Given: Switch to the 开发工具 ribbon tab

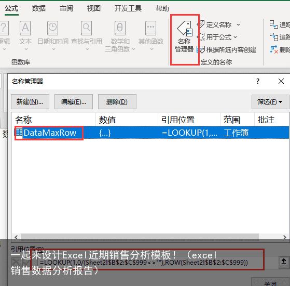Looking at the screenshot, I should [128, 8].
